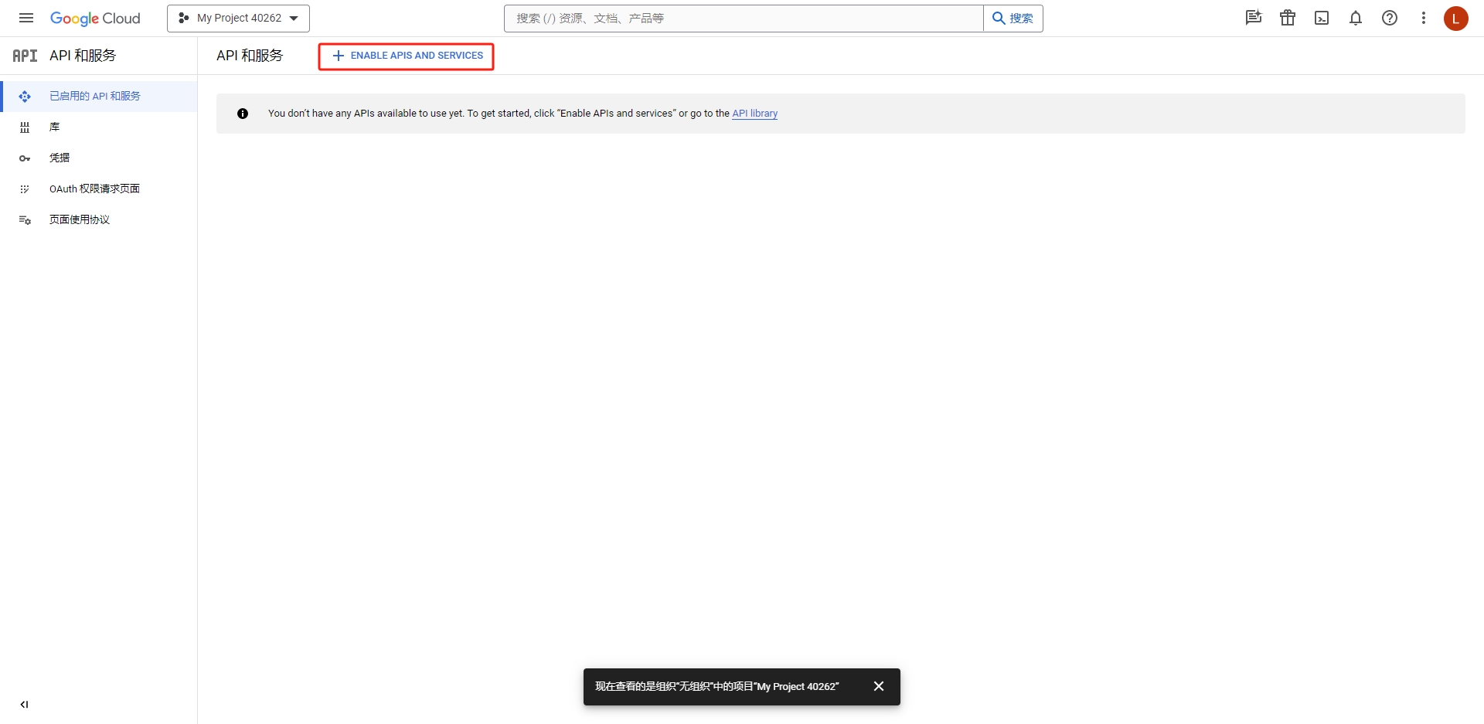
Task: Click the API 和服务 page heading
Action: (x=250, y=56)
